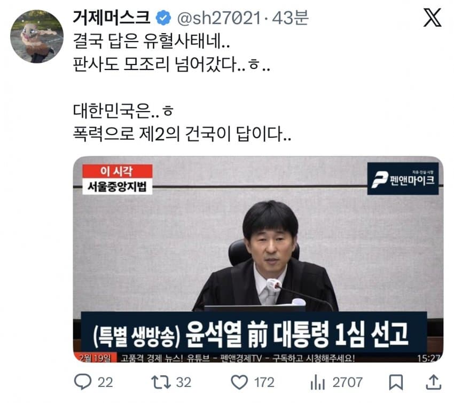Click the X logo at the top right

point(432,18)
